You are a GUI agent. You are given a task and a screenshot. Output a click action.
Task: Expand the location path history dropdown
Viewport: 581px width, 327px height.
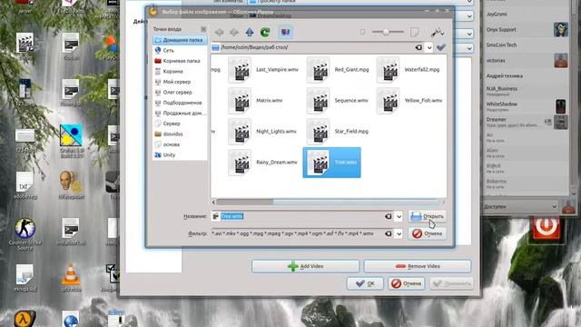[429, 47]
